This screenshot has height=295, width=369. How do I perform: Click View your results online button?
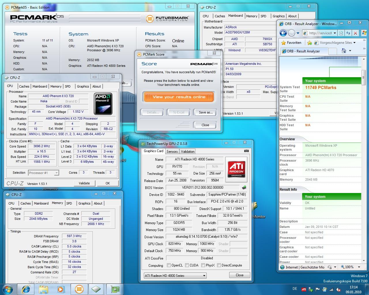(179, 97)
